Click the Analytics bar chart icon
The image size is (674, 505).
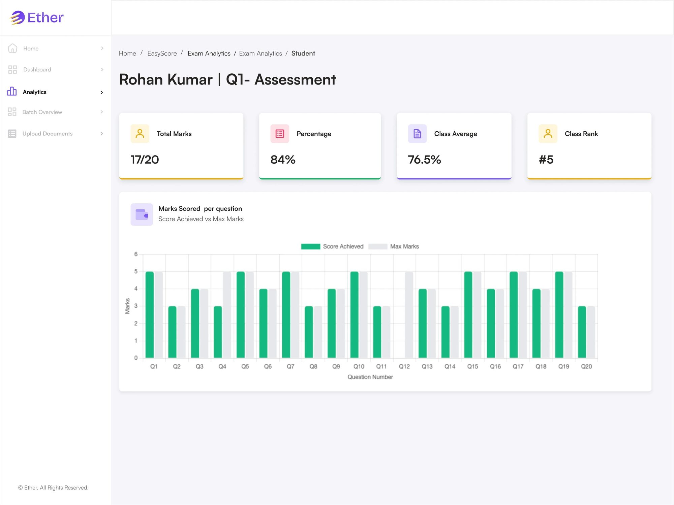(12, 92)
